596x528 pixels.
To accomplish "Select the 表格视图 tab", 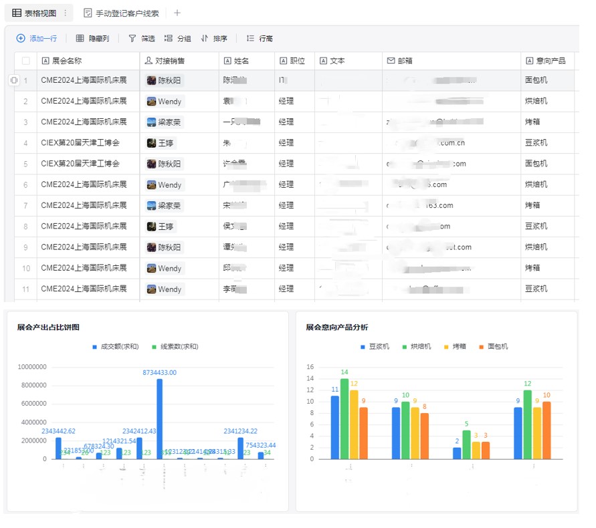I will pyautogui.click(x=35, y=13).
